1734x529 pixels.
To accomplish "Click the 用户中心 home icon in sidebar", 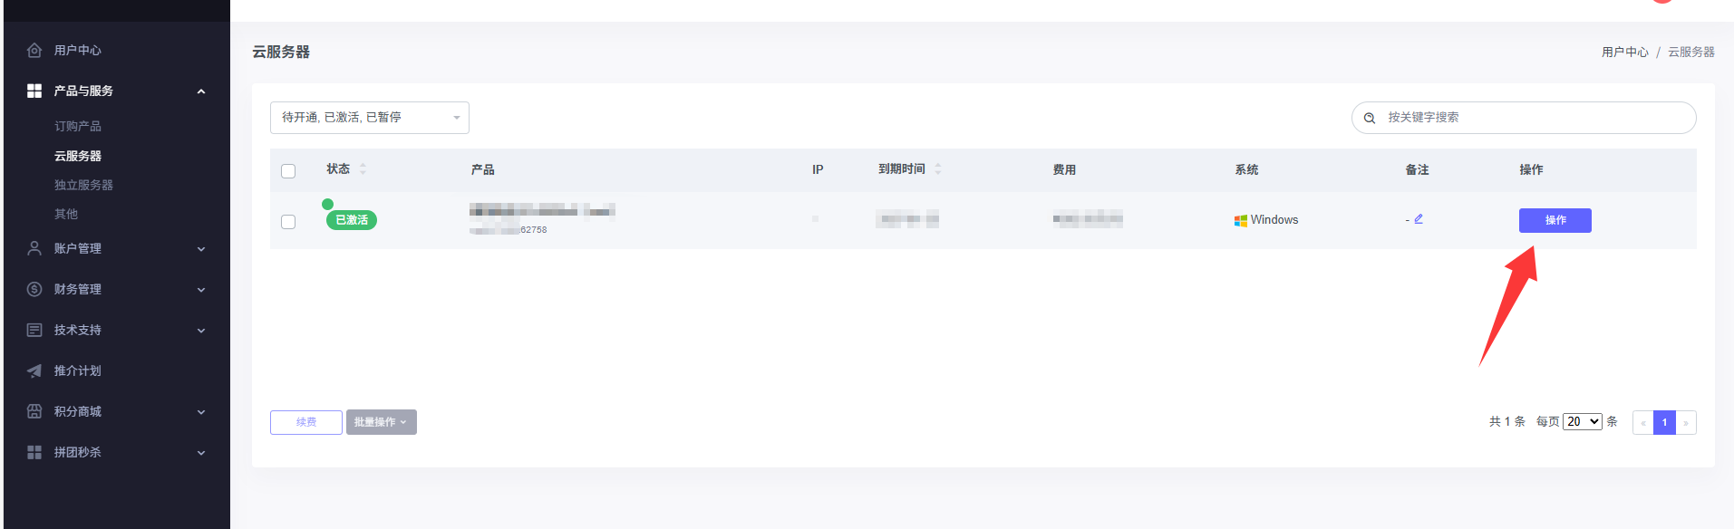I will click(x=34, y=51).
